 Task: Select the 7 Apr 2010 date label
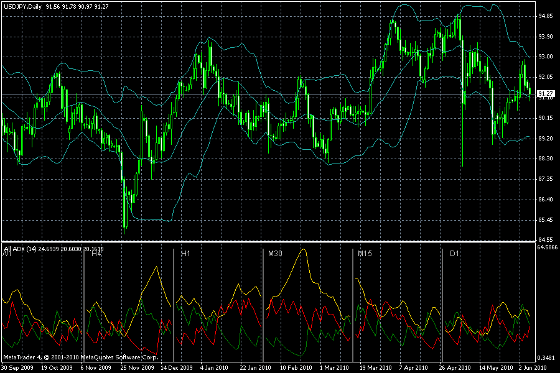coord(414,367)
